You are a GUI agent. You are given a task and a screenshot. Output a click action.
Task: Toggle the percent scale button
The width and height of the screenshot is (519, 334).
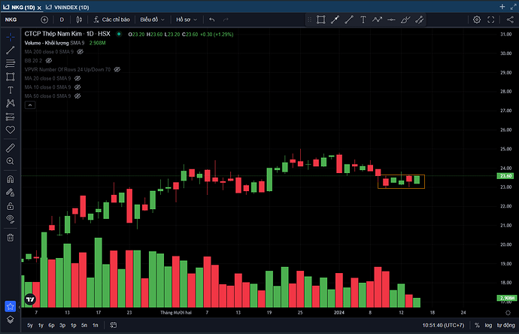pyautogui.click(x=477, y=326)
